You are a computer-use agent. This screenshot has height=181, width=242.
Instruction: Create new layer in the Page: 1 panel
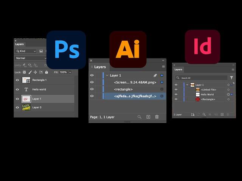click(x=148, y=117)
